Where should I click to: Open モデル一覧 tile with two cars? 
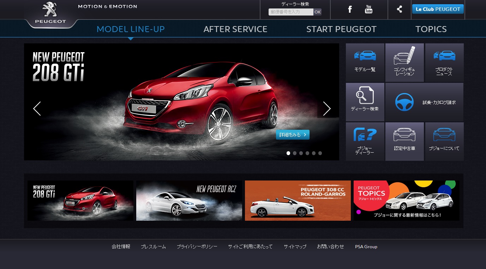click(x=365, y=63)
